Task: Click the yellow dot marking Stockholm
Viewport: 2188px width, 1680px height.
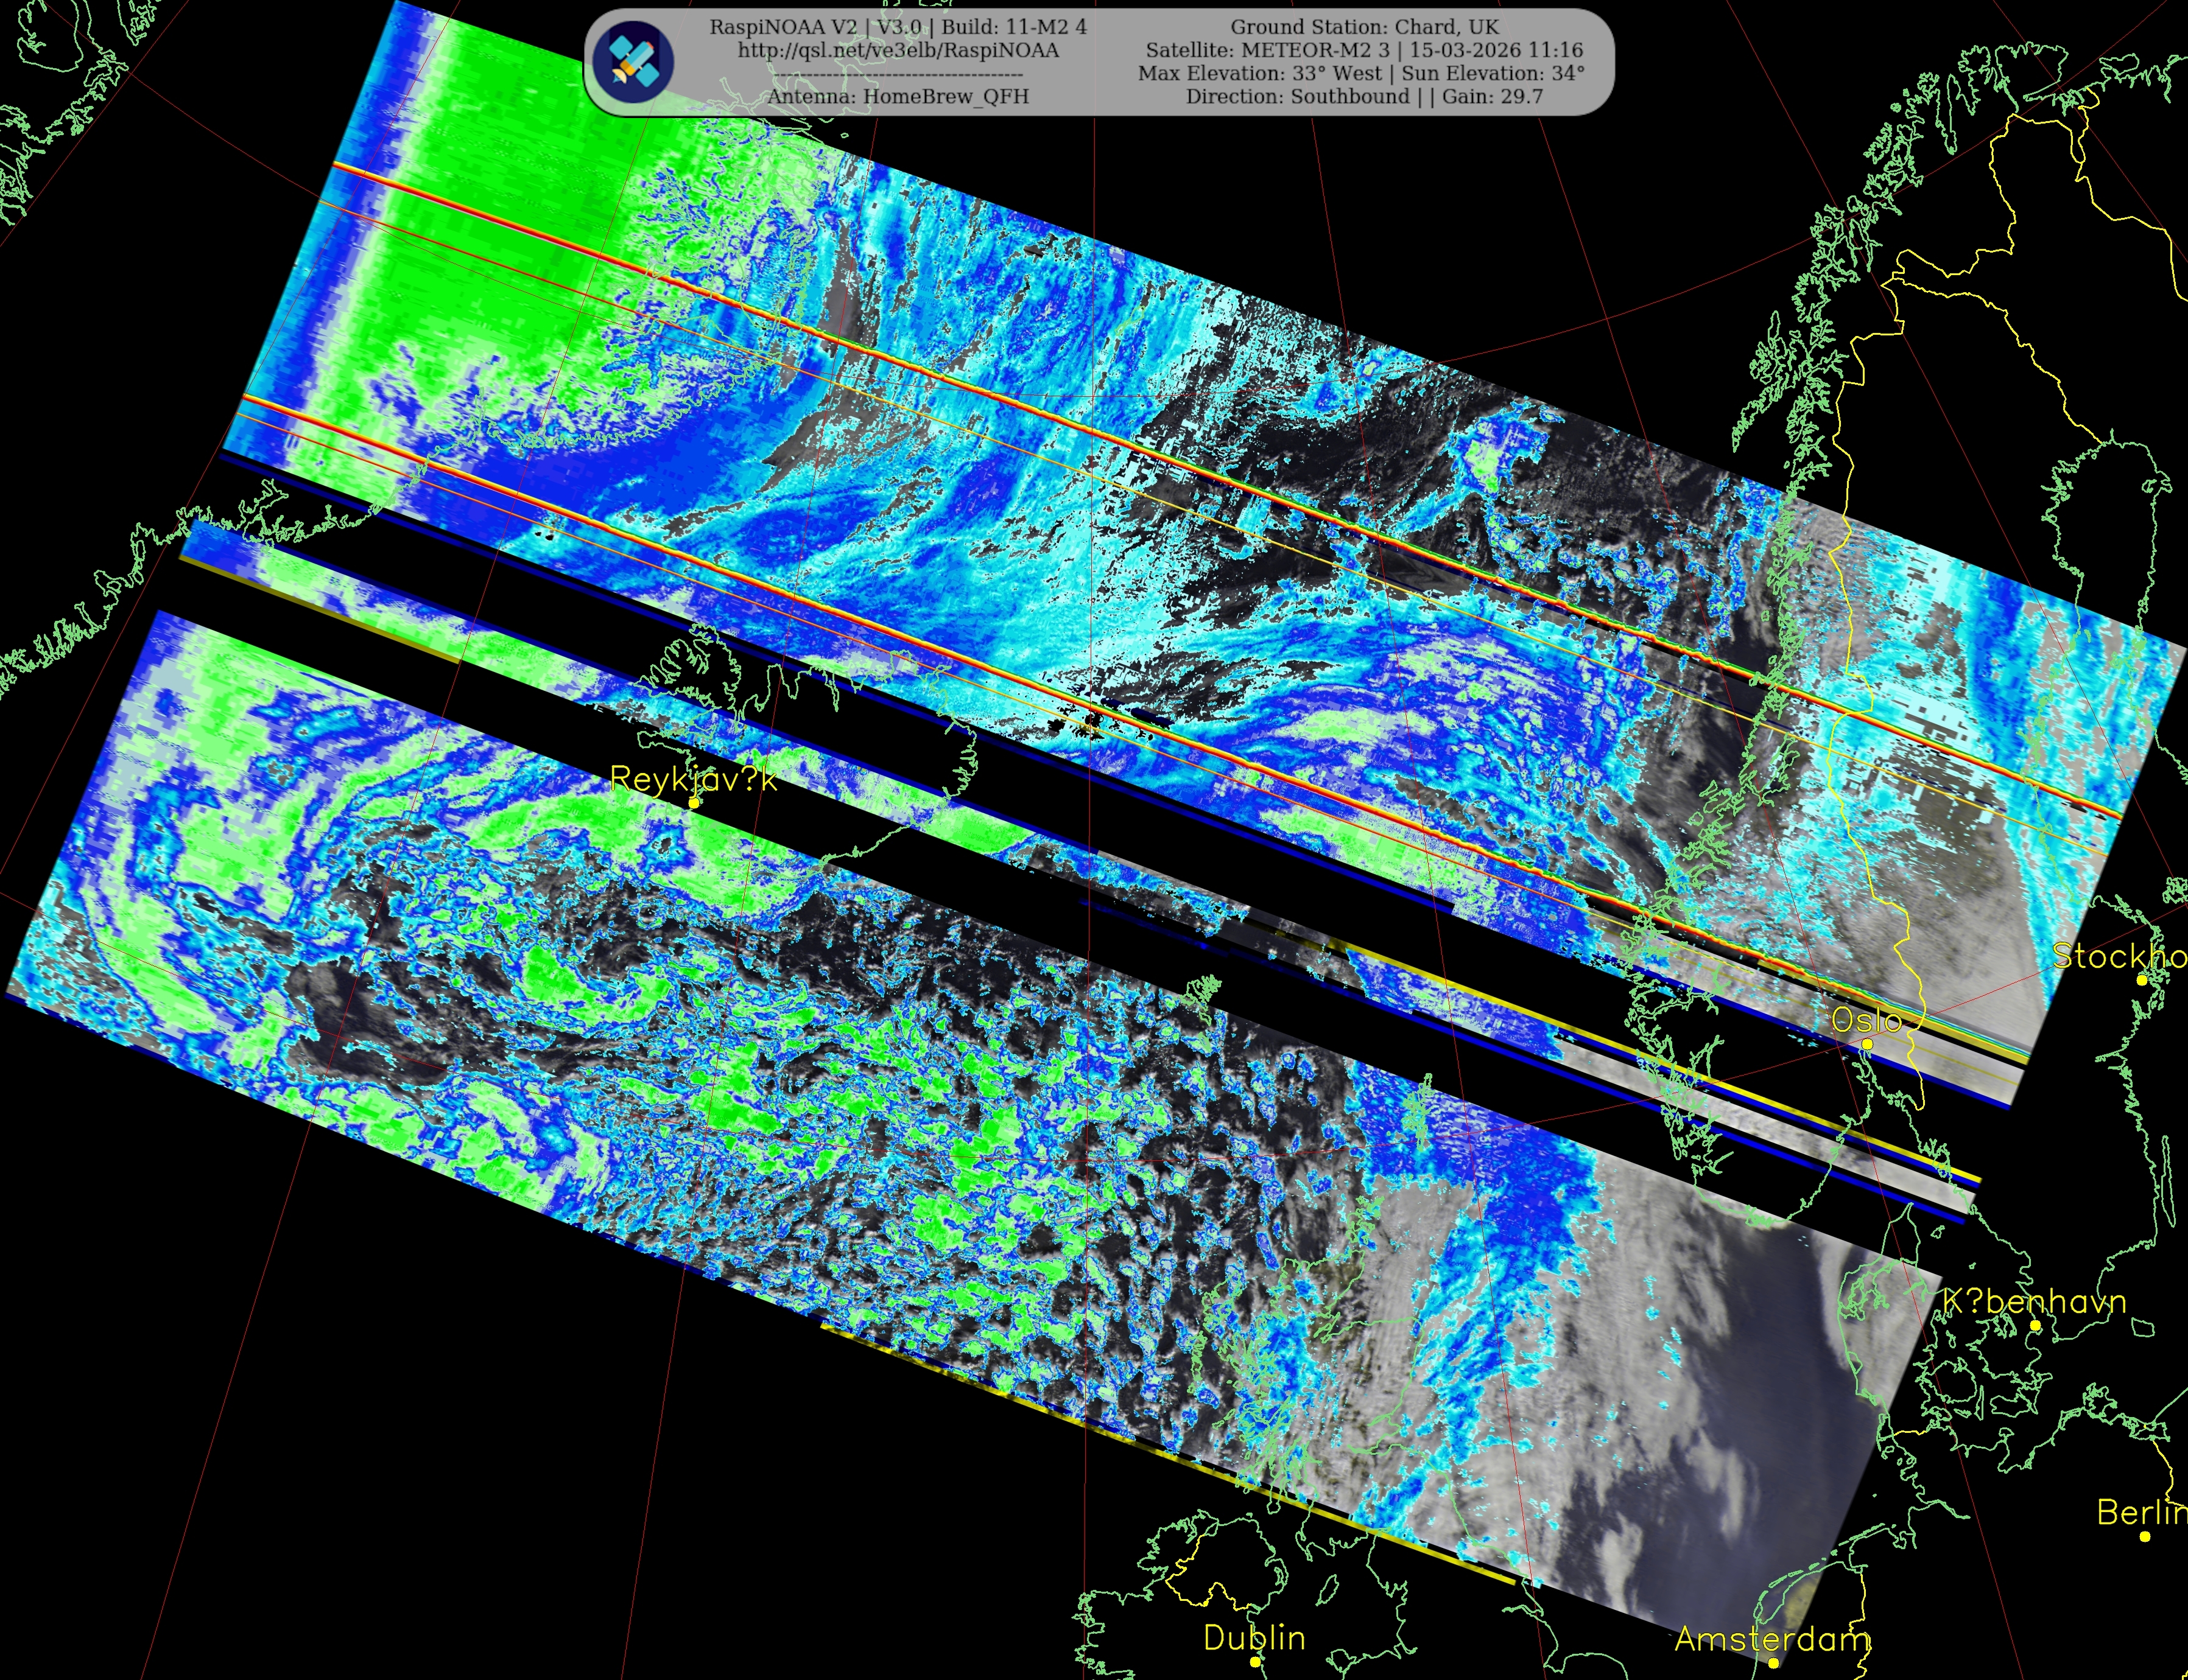Action: tap(2142, 980)
